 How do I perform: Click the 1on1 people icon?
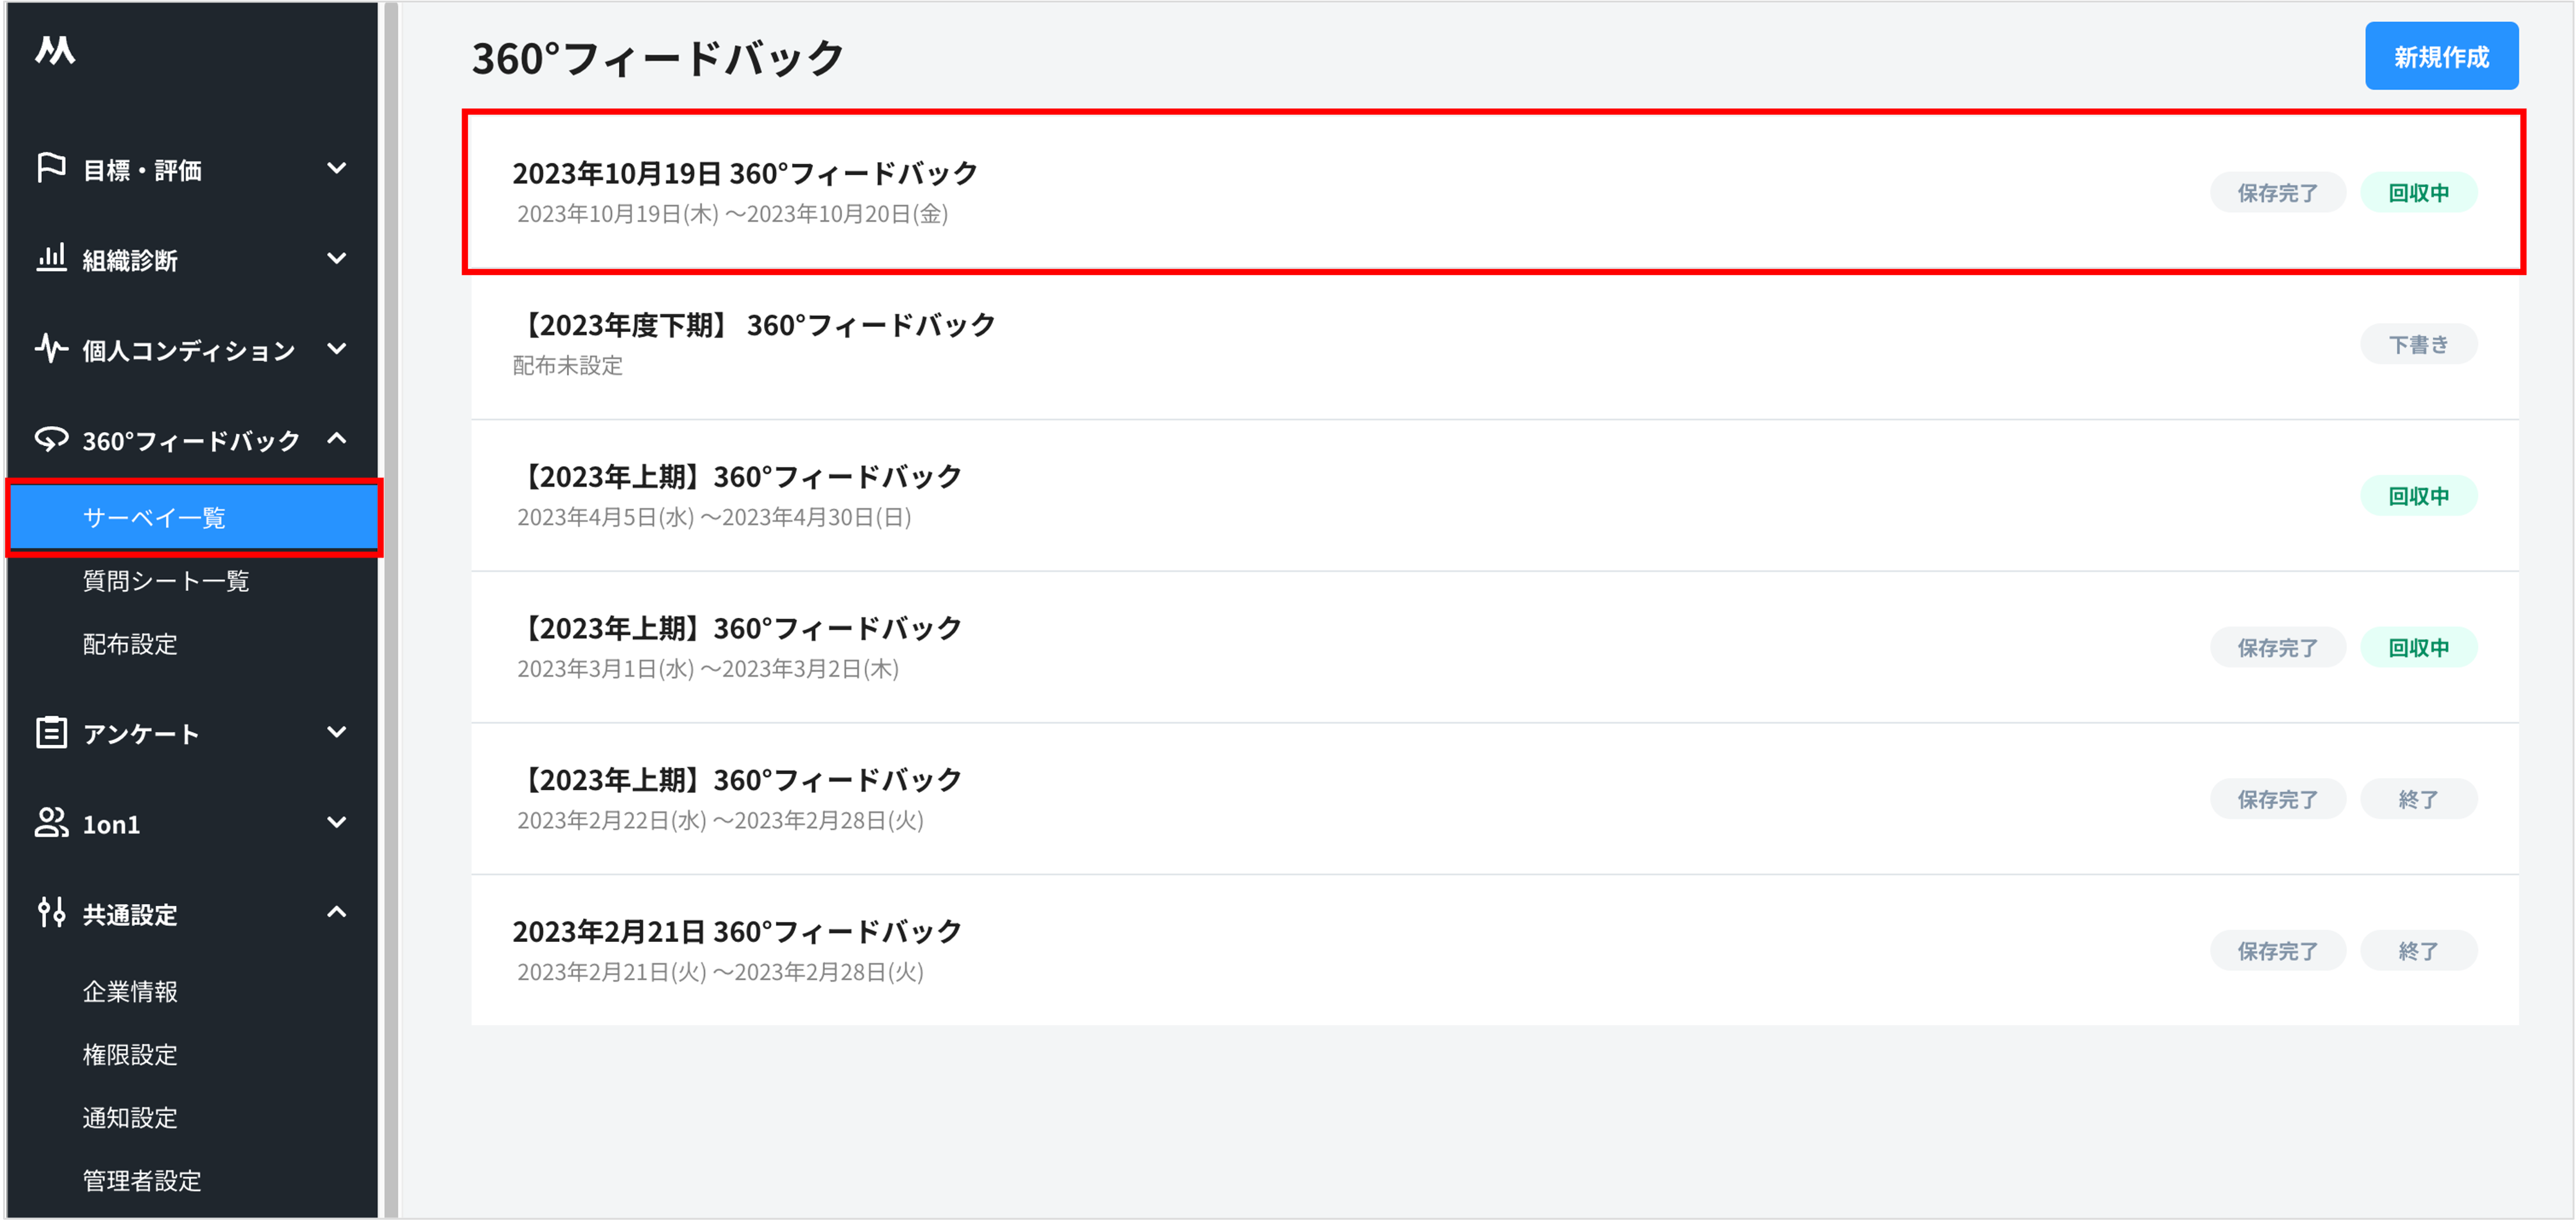[x=51, y=822]
